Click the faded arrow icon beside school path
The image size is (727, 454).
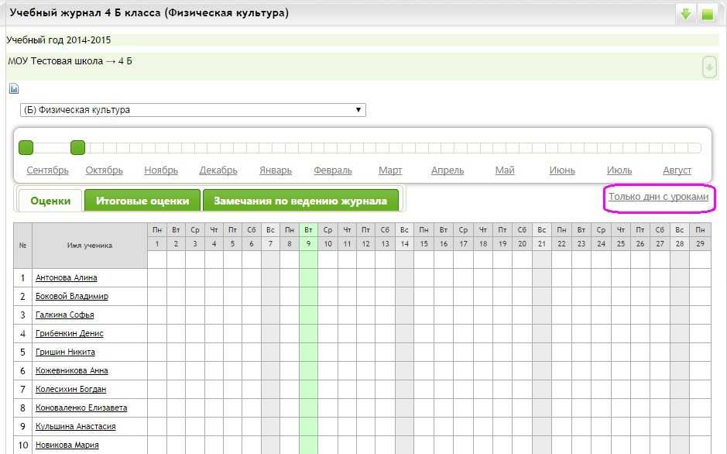[x=709, y=67]
